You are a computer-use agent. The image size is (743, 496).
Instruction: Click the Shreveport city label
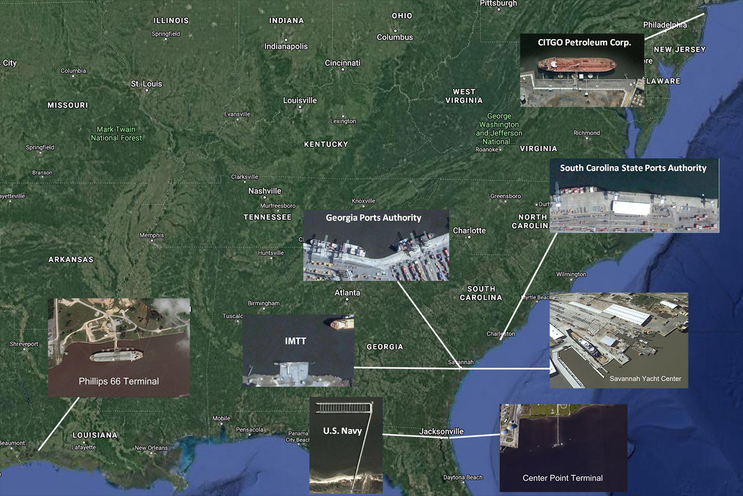[x=24, y=344]
